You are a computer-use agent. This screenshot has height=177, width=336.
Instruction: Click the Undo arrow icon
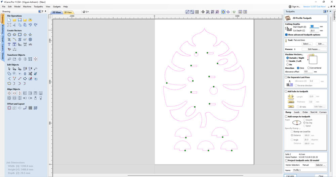[30, 25]
